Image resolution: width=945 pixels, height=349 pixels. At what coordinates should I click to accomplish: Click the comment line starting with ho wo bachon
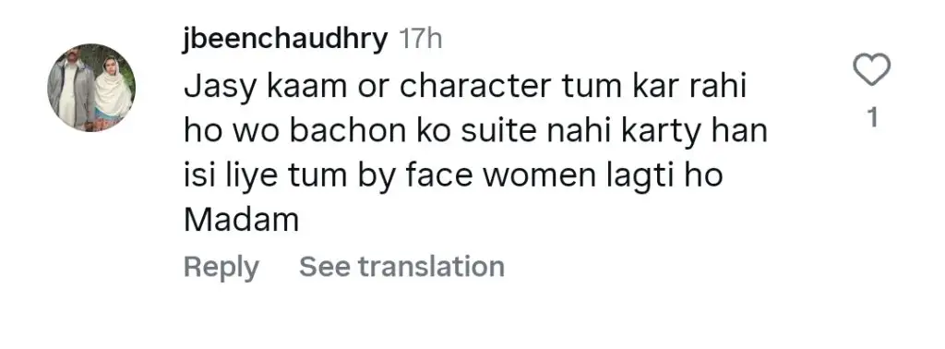point(475,132)
